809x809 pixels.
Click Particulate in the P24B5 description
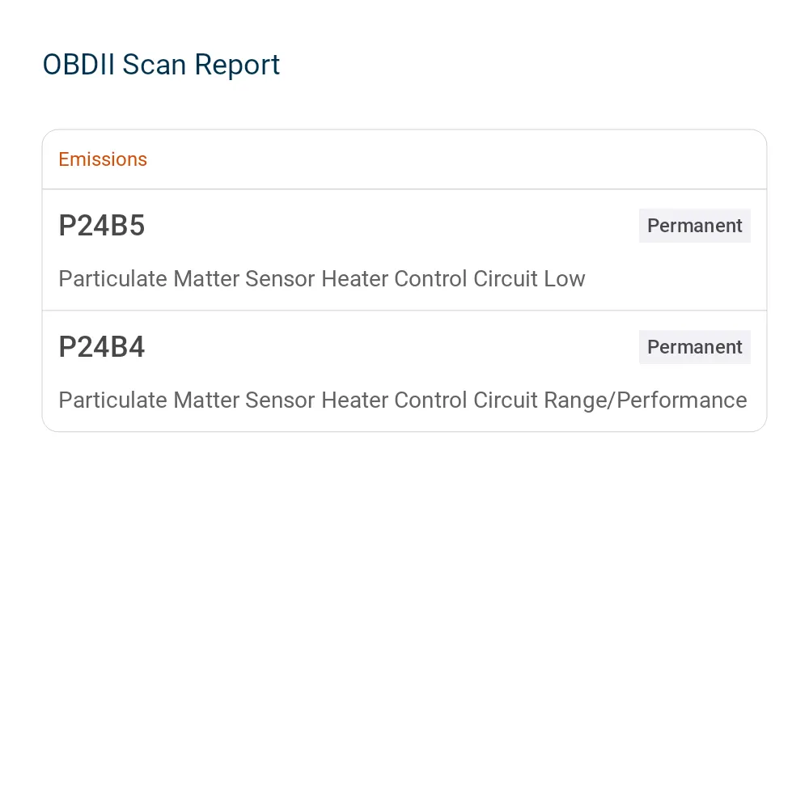click(x=113, y=278)
